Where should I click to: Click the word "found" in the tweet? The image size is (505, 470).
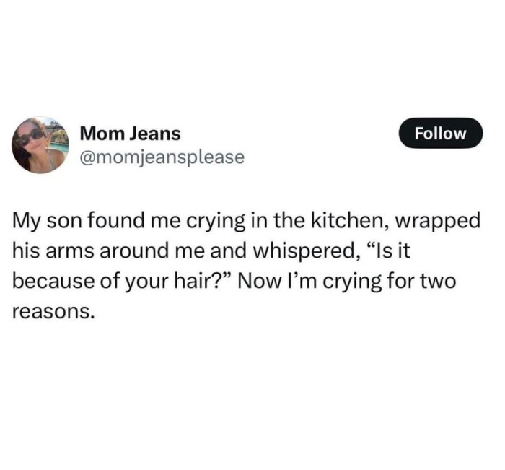tap(116, 220)
